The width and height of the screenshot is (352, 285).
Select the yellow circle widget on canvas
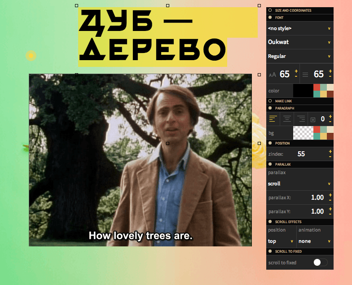pos(31,56)
